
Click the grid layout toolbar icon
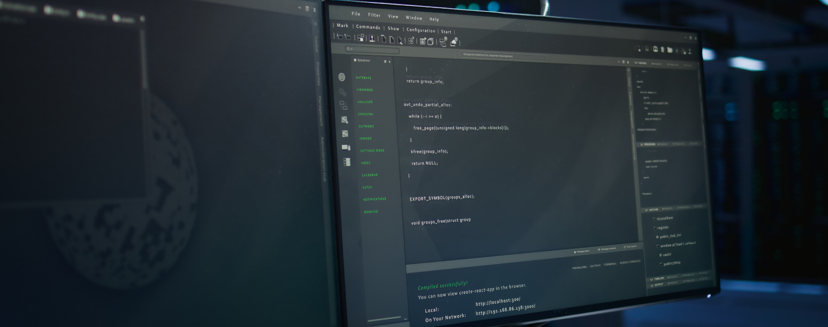[361, 38]
